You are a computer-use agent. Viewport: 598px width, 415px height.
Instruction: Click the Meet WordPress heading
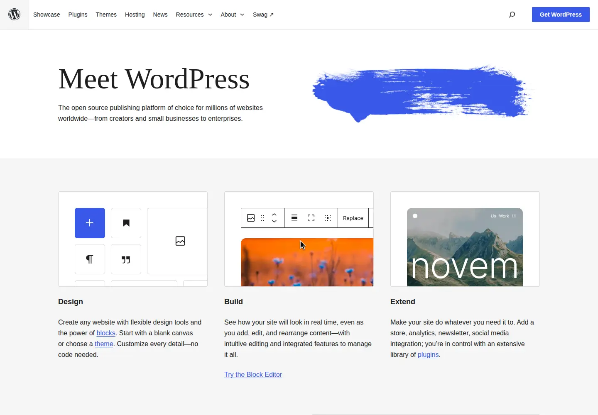coord(154,79)
